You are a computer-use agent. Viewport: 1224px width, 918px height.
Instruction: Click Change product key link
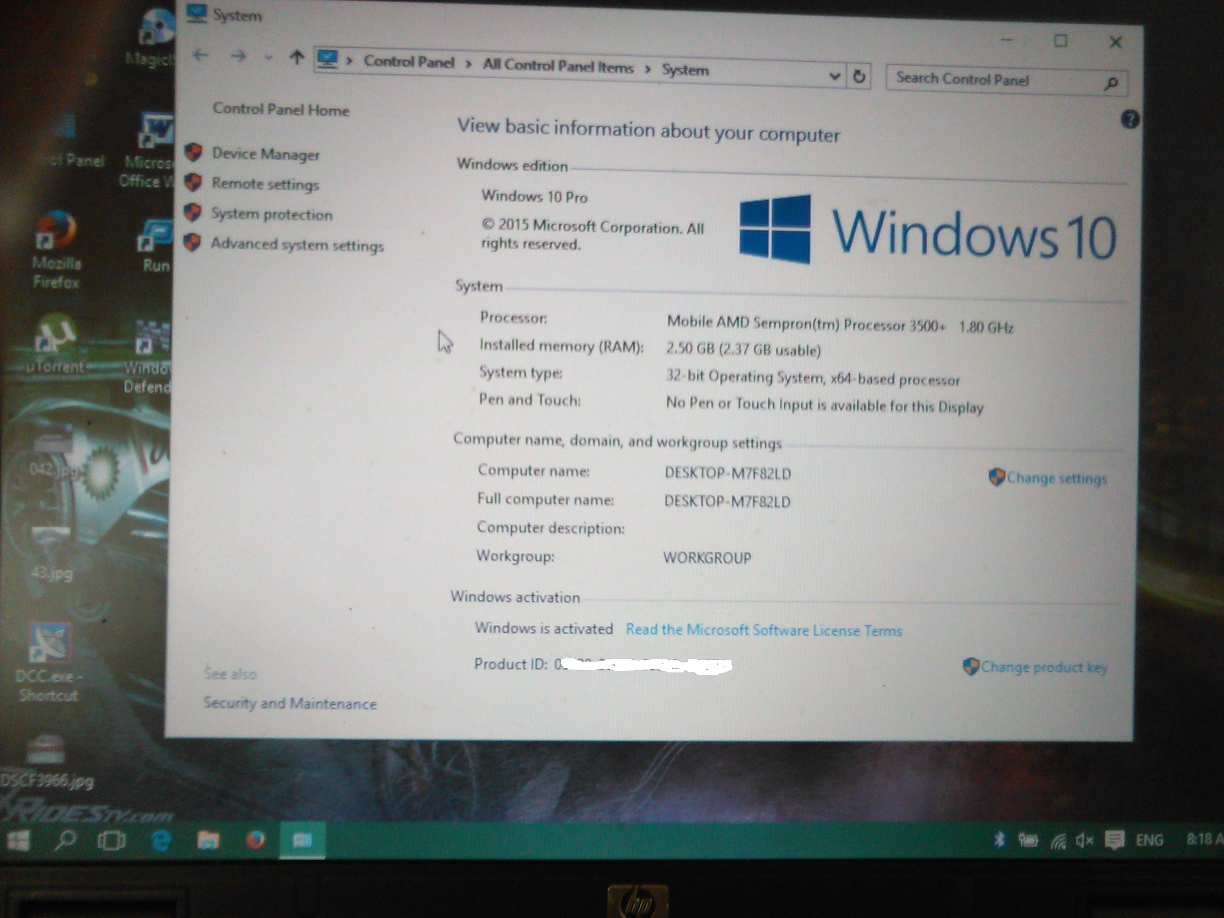[1044, 667]
